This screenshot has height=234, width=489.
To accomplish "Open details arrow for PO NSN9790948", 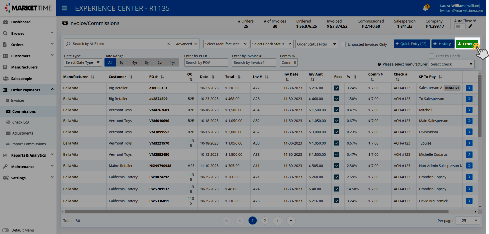I will 469,166.
